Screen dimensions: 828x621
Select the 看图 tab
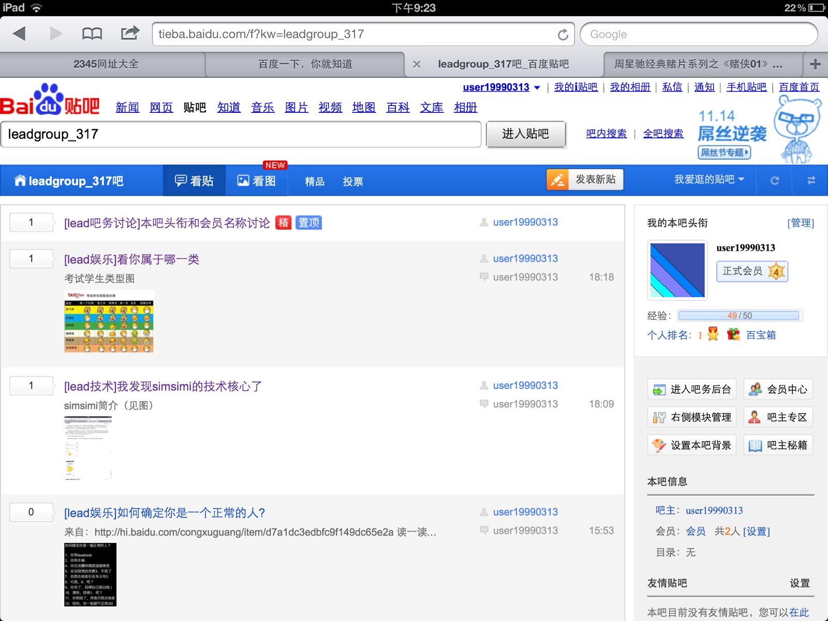point(257,181)
